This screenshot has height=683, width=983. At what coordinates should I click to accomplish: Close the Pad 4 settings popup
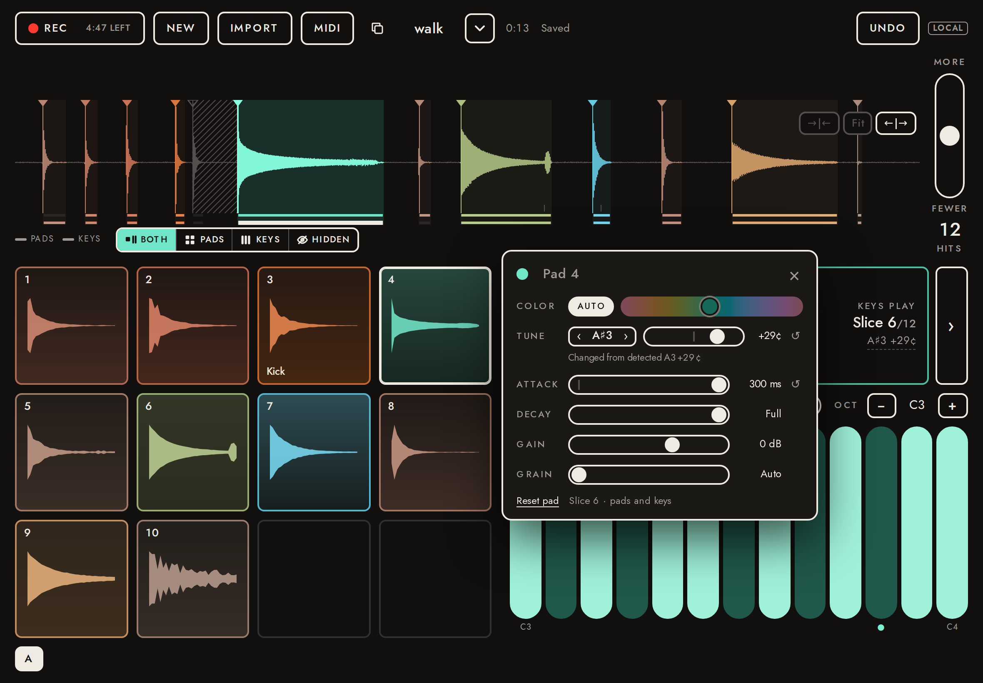(794, 276)
